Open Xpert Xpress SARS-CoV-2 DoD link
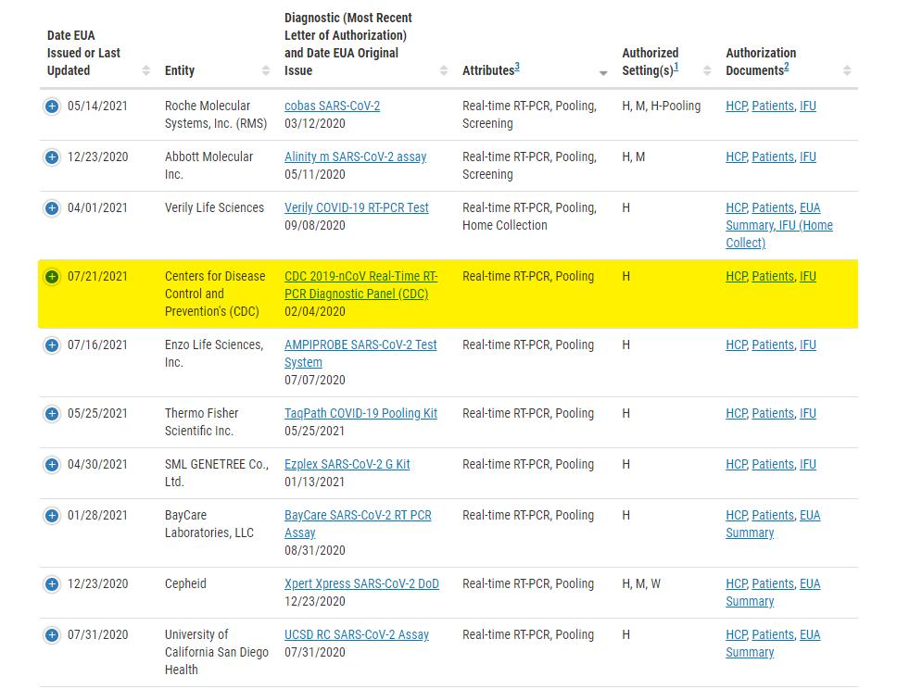The height and width of the screenshot is (689, 897). click(x=361, y=583)
